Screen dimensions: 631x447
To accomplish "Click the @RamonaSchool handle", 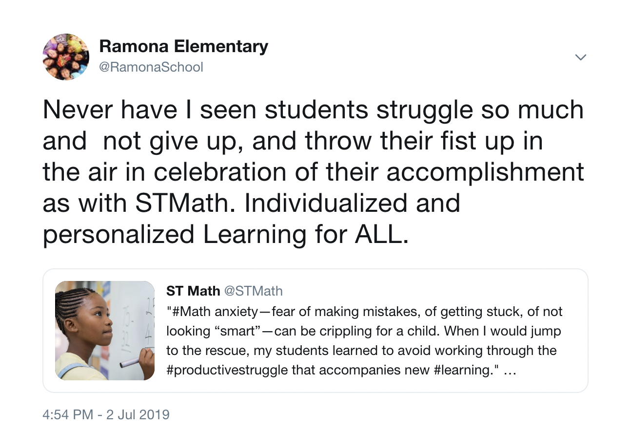I will tap(151, 67).
